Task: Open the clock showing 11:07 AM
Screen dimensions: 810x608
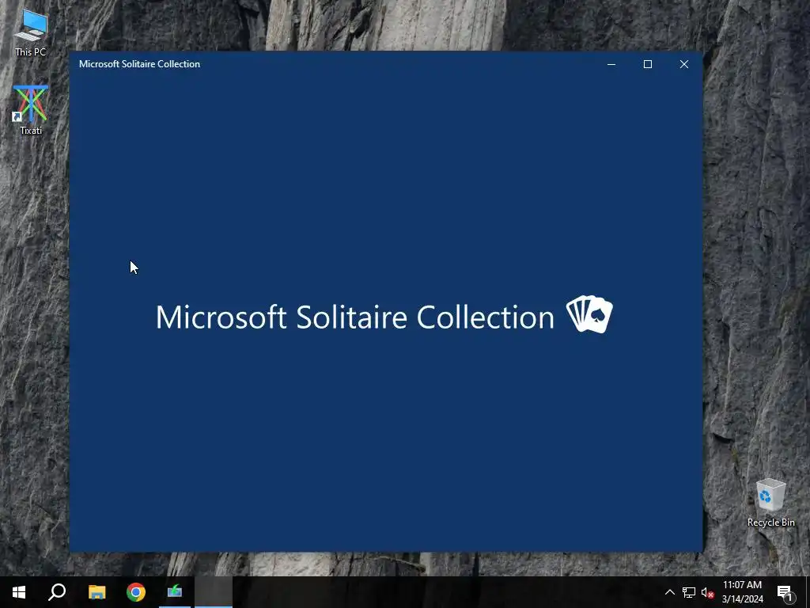Action: point(742,592)
